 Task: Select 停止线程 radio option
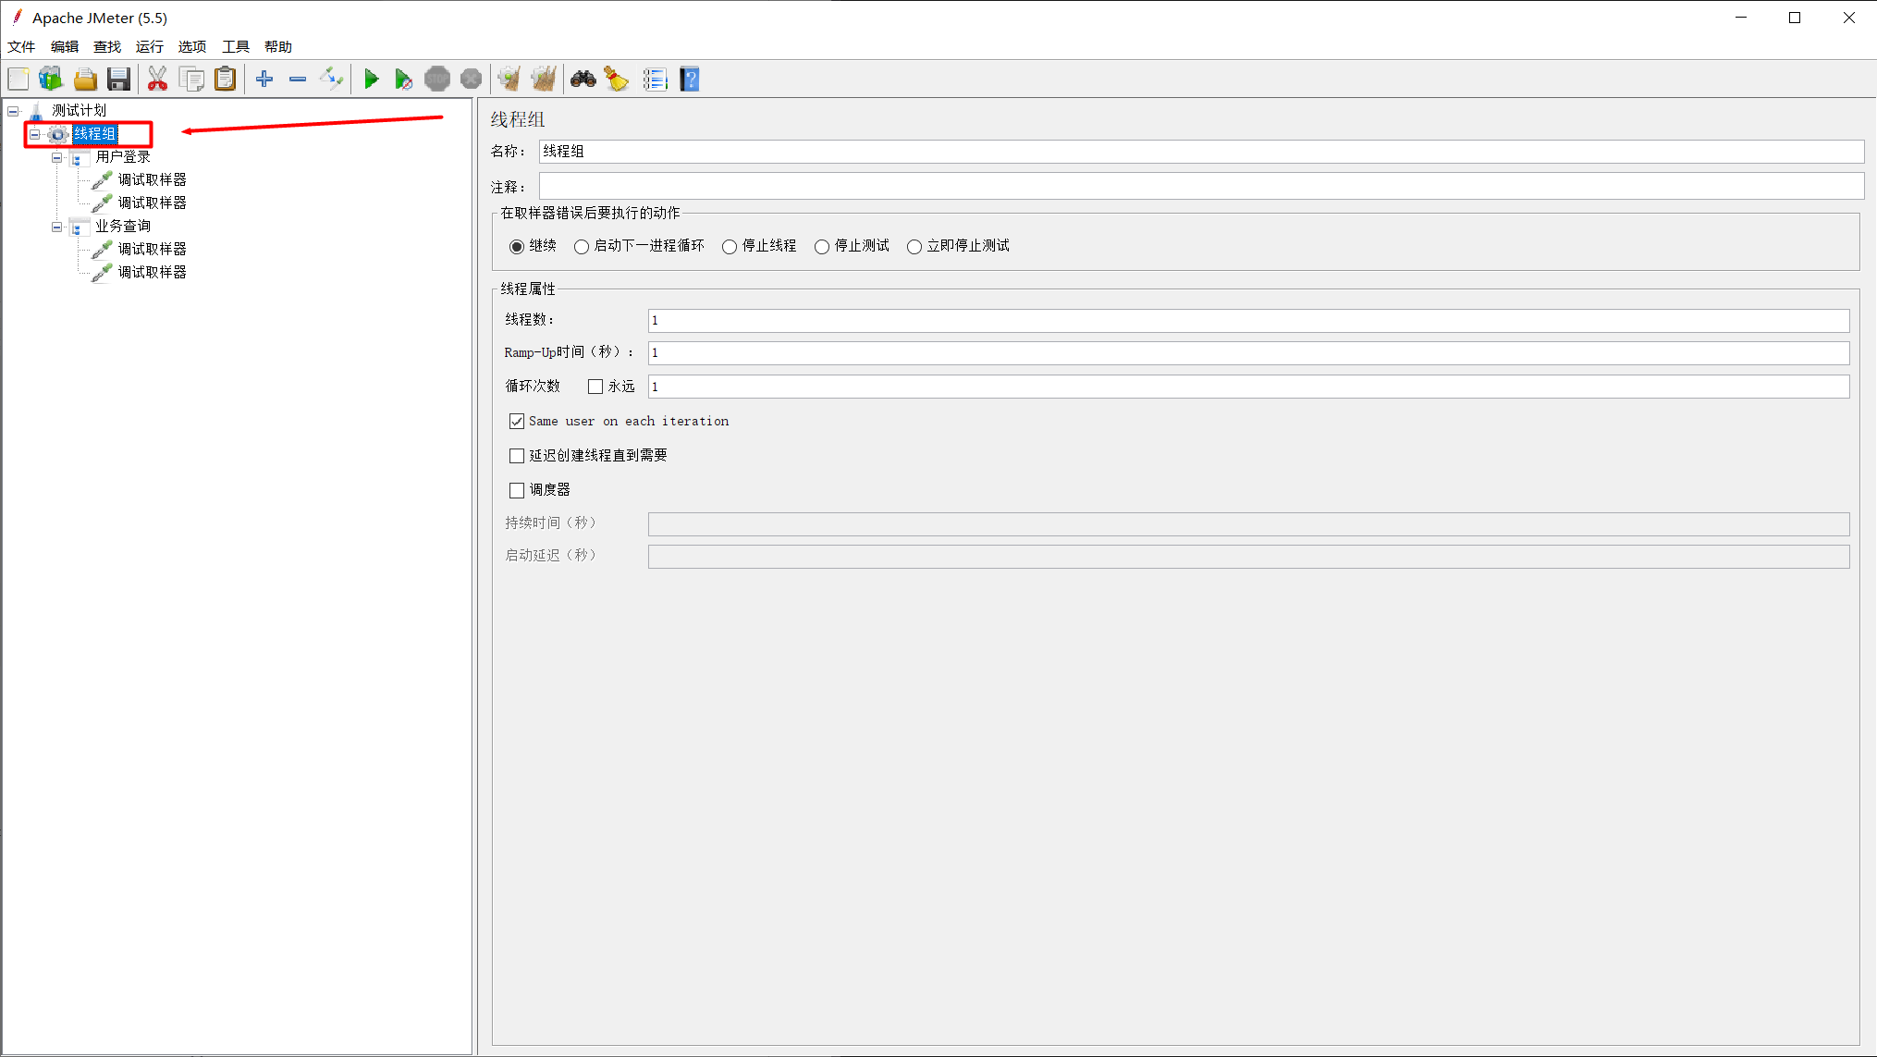coord(730,247)
